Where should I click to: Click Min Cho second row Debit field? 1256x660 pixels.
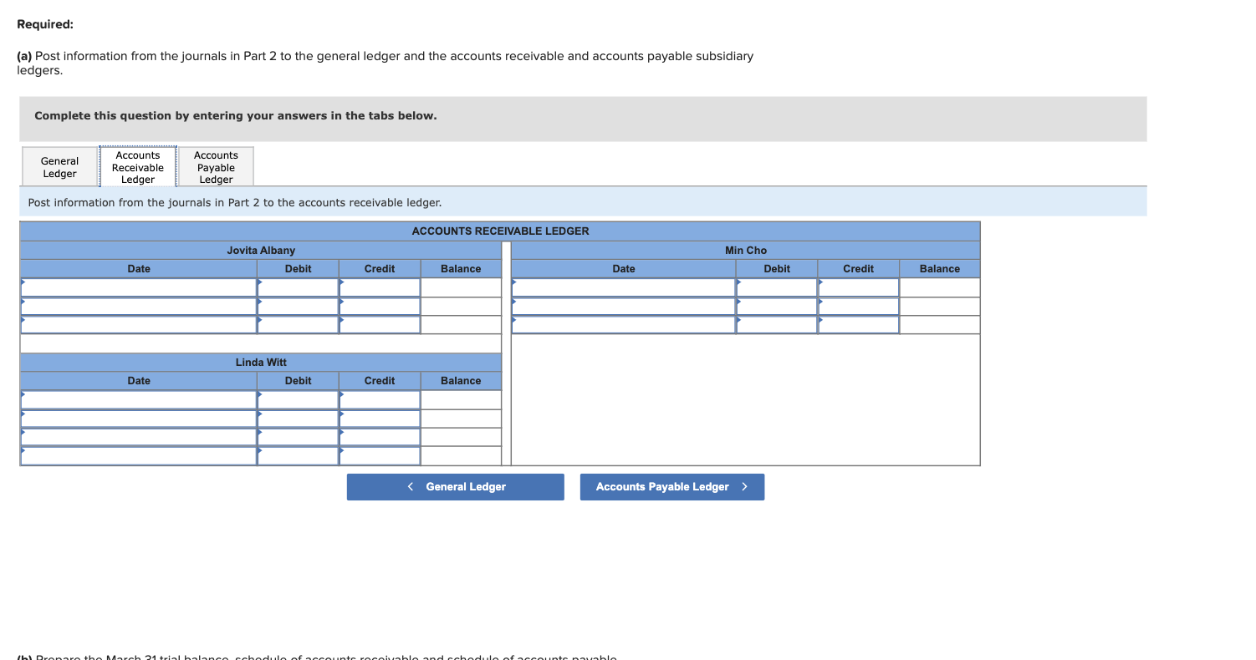[x=777, y=306]
